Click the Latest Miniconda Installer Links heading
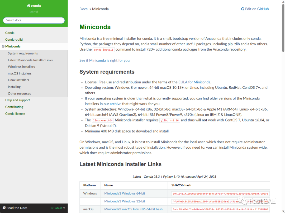The image size is (285, 213). pos(121,164)
